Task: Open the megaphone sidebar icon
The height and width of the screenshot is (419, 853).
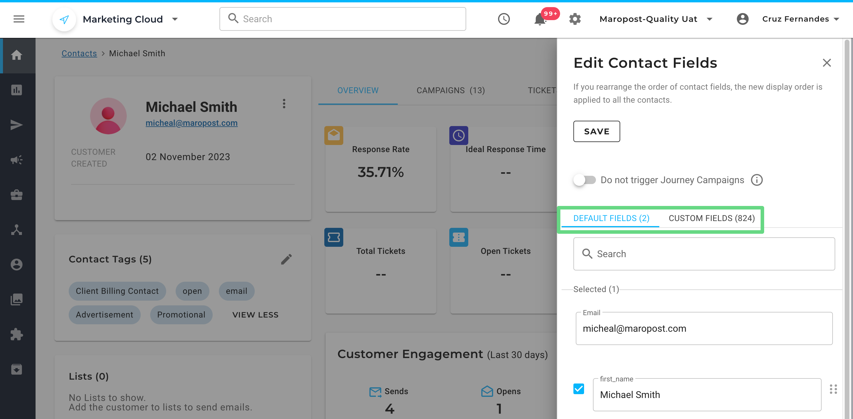Action: click(16, 160)
